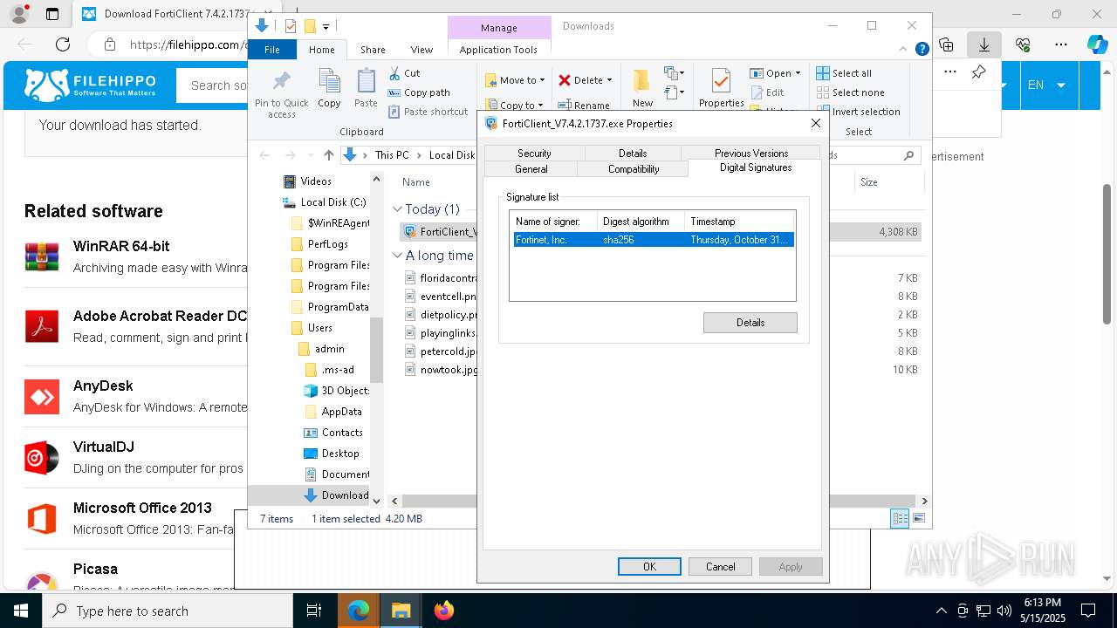Open Quick Access Toolbar customize dropdown
The width and height of the screenshot is (1117, 628).
(x=326, y=27)
